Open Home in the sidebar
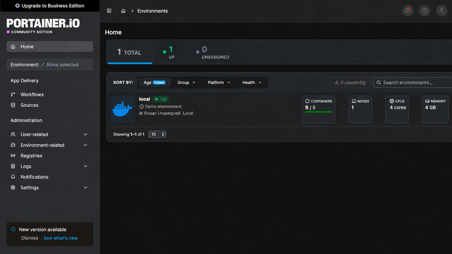452x254 pixels. pyautogui.click(x=50, y=46)
